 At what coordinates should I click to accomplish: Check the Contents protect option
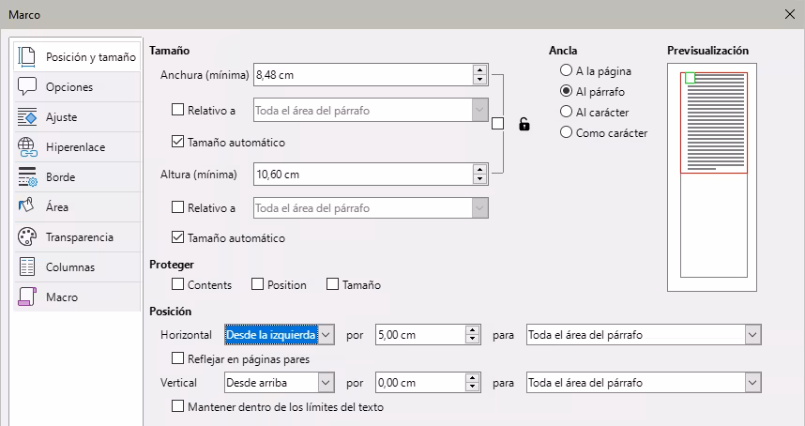click(178, 285)
